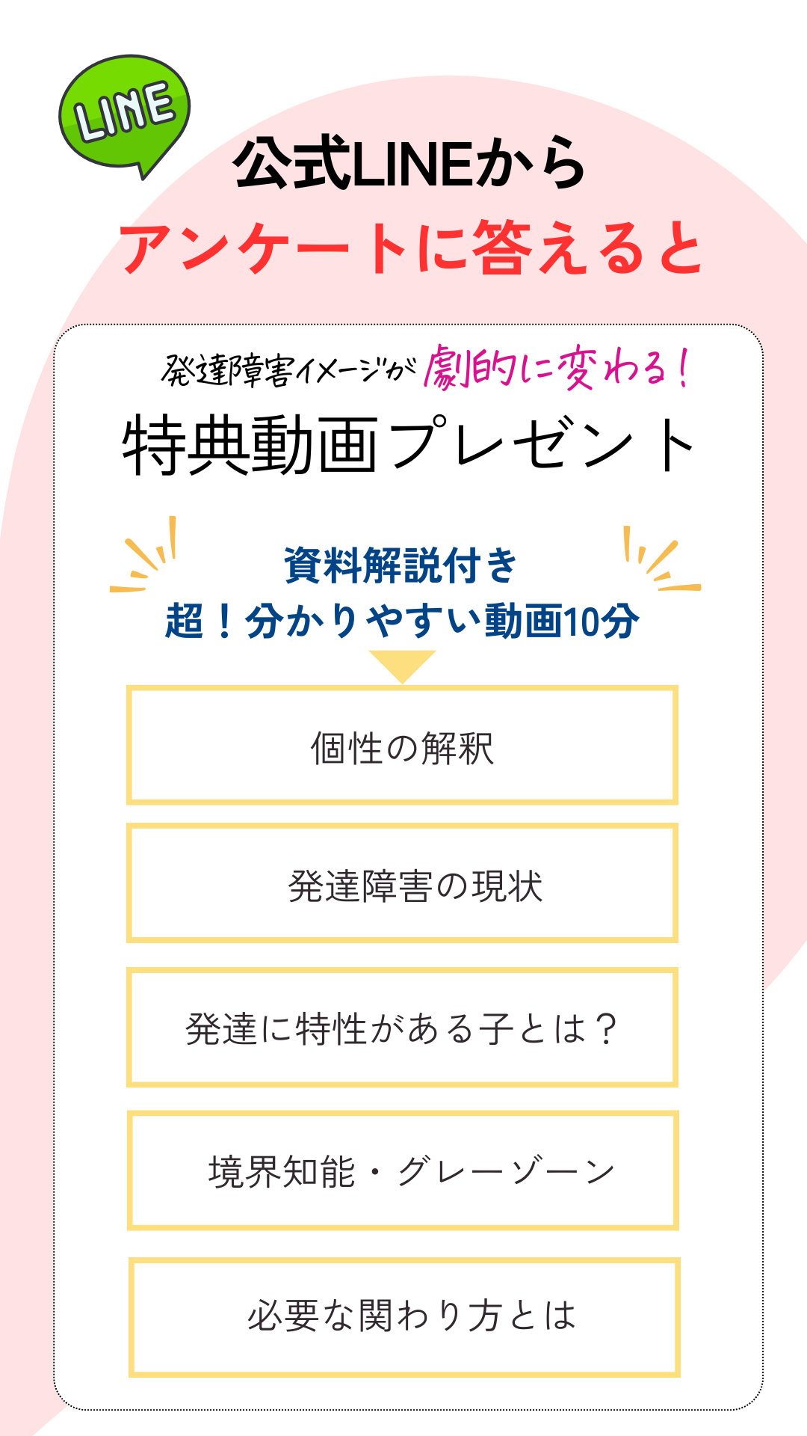Screen dimensions: 807x1436
Task: Click the right yellow sparkle burst decoration
Action: [x=659, y=561]
